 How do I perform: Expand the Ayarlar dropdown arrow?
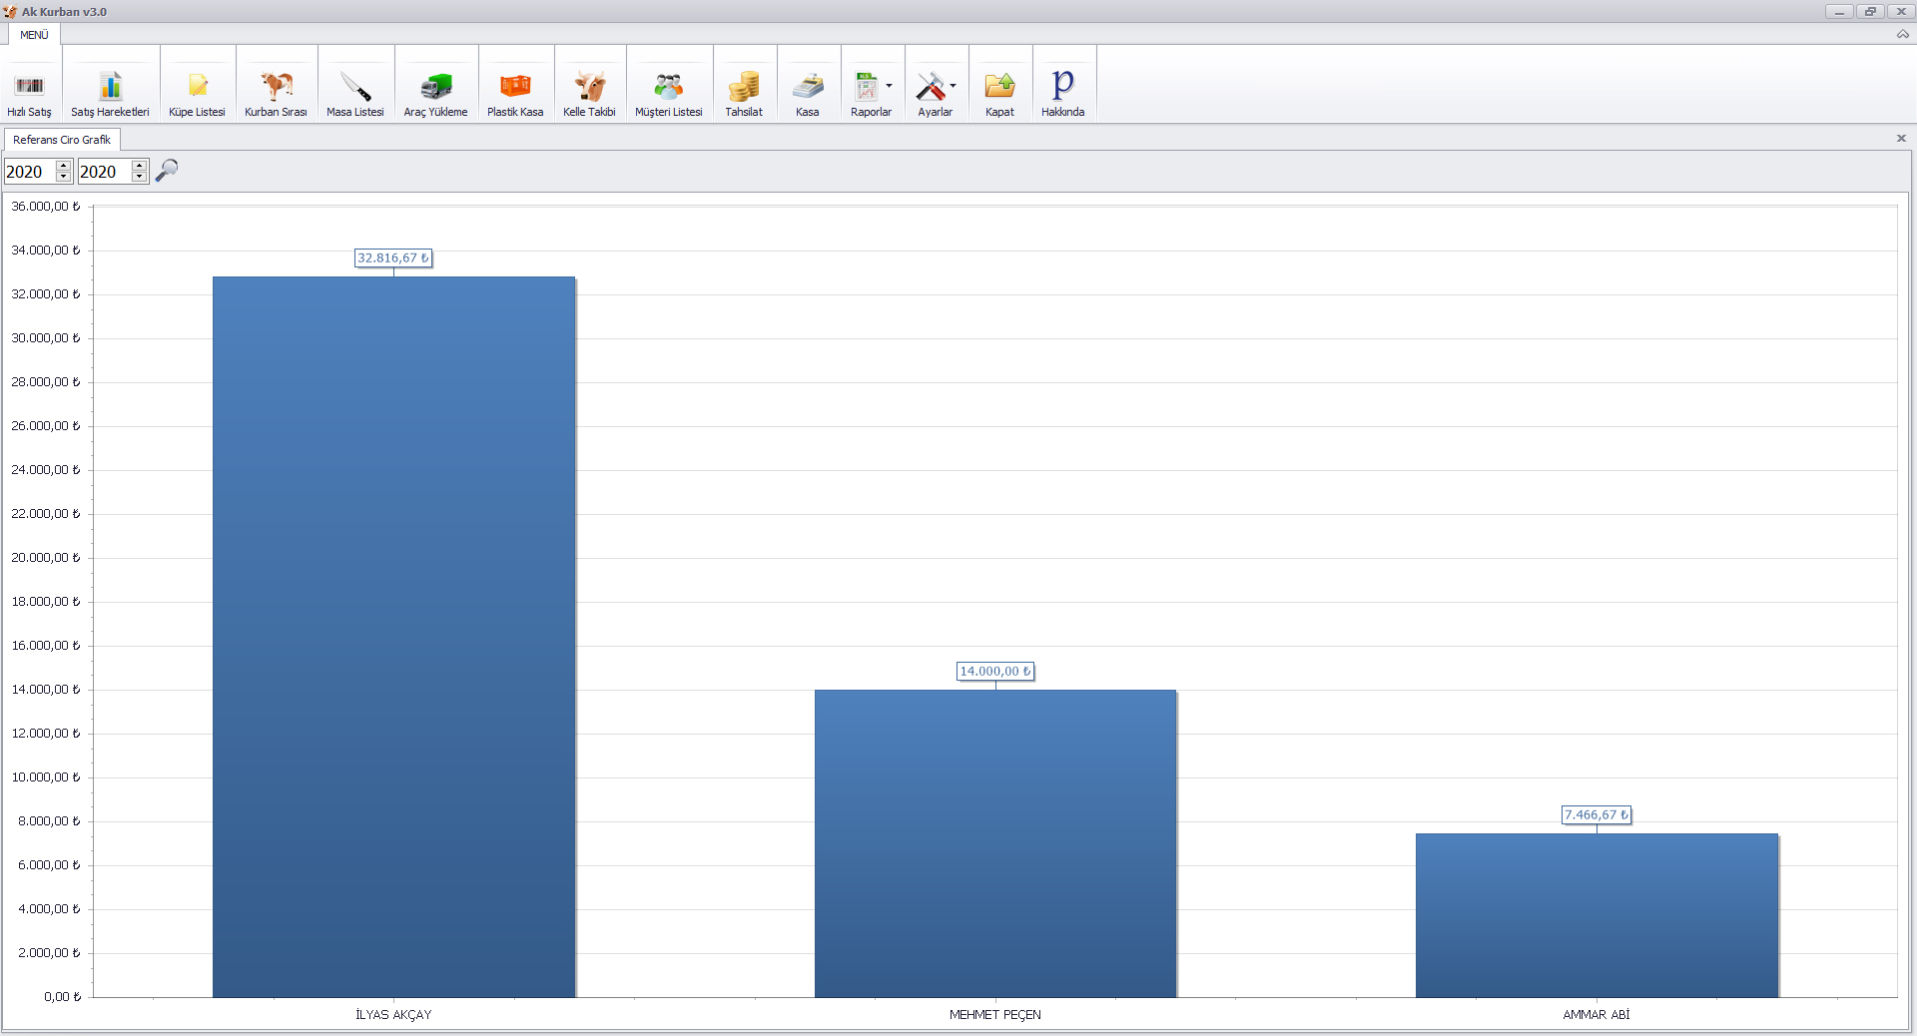point(953,86)
